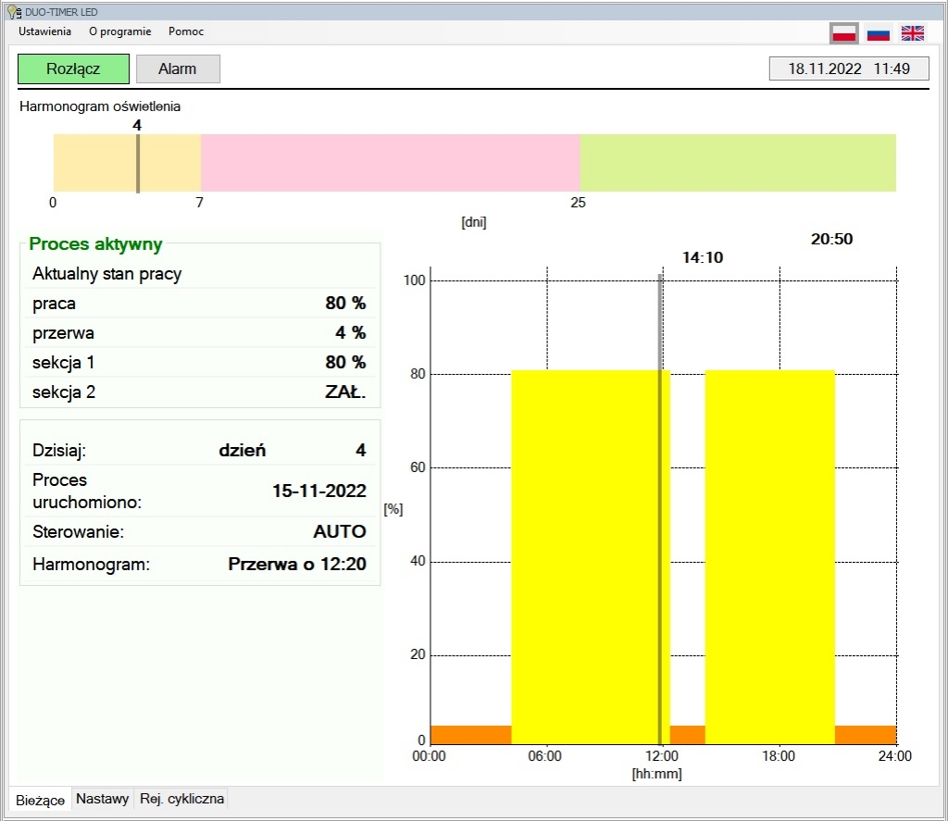Click the current time marker in chart
Screen dimensions: 948x821
pyautogui.click(x=660, y=509)
